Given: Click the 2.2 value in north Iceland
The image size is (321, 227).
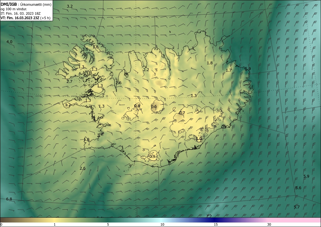Looking at the screenshot, I should click(x=146, y=70).
